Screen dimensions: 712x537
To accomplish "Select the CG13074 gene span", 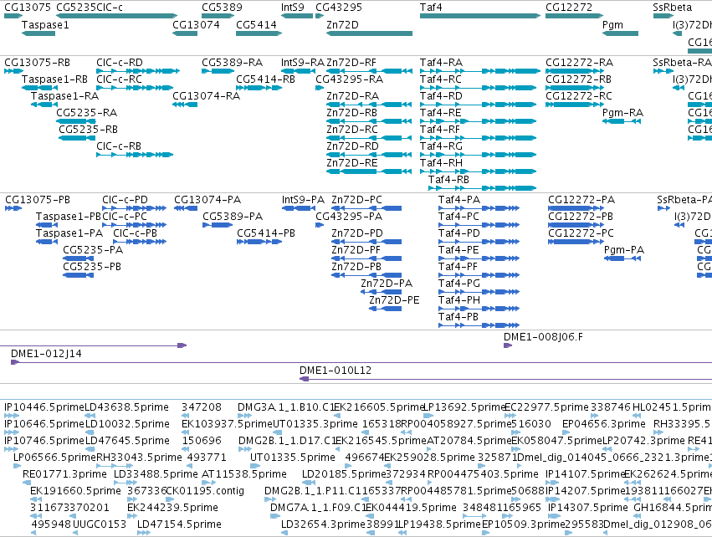I will [185, 33].
